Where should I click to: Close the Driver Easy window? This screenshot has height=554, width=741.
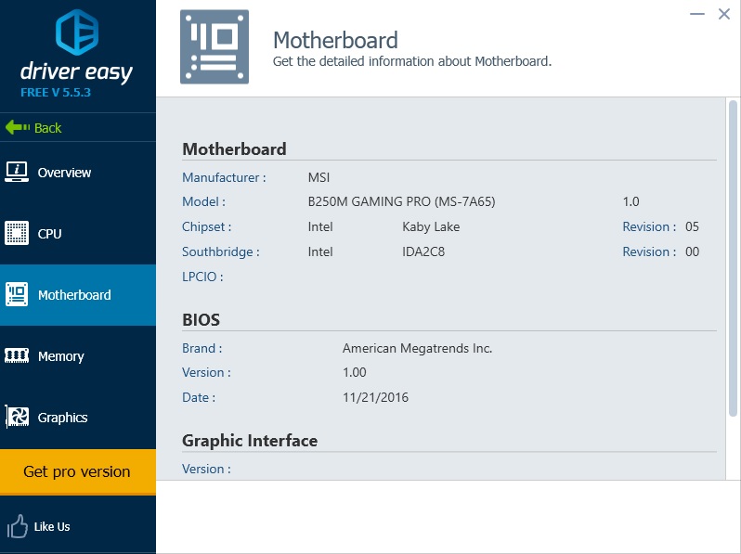click(x=724, y=14)
